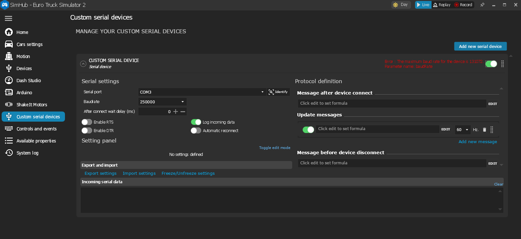Switch Day theme mode toggle
This screenshot has height=239, width=521.
click(x=401, y=5)
